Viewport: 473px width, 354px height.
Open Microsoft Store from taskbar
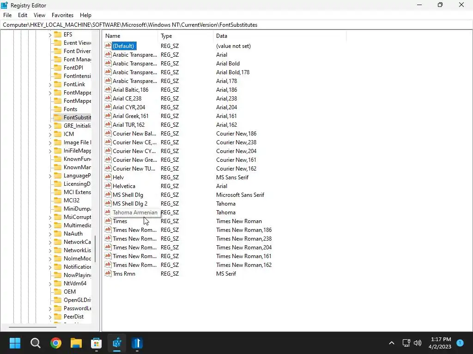[x=96, y=343]
